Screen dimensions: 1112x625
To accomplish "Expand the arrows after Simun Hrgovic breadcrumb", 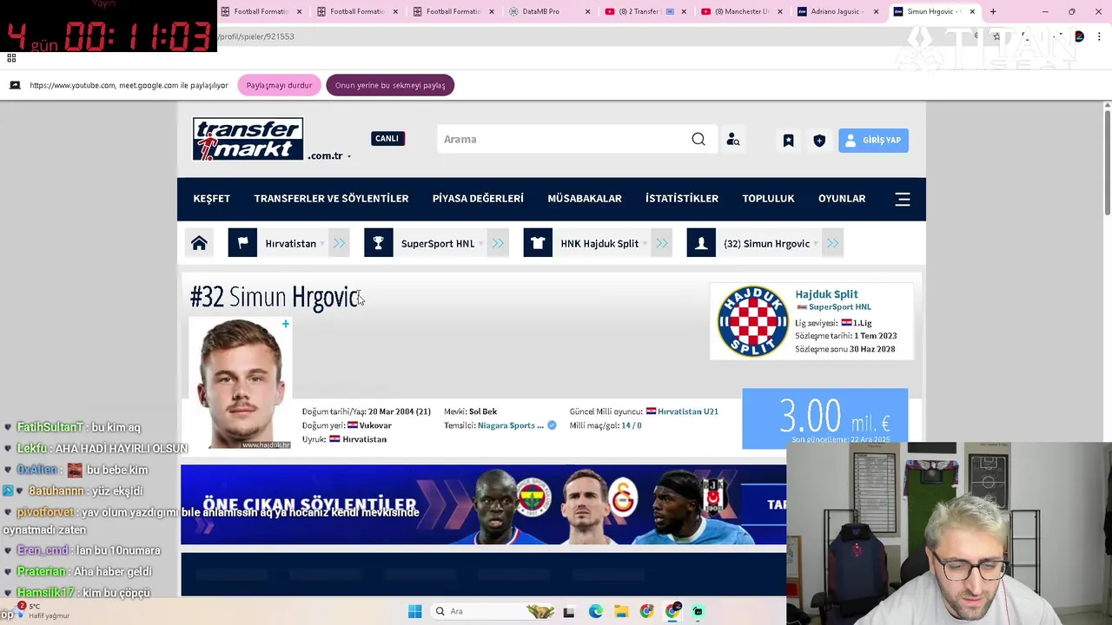I will (x=832, y=243).
